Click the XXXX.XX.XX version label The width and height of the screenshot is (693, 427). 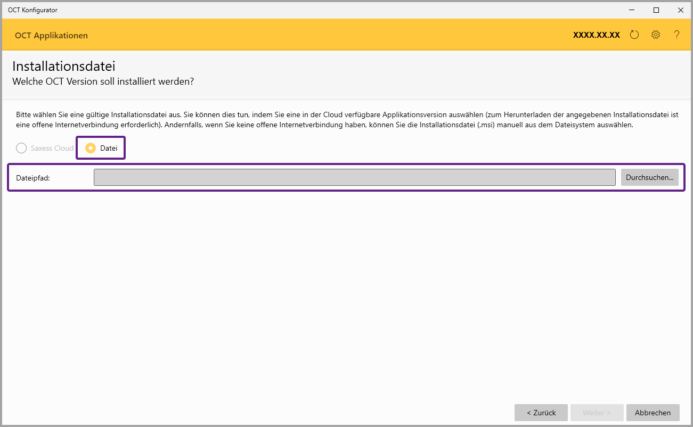coord(596,35)
